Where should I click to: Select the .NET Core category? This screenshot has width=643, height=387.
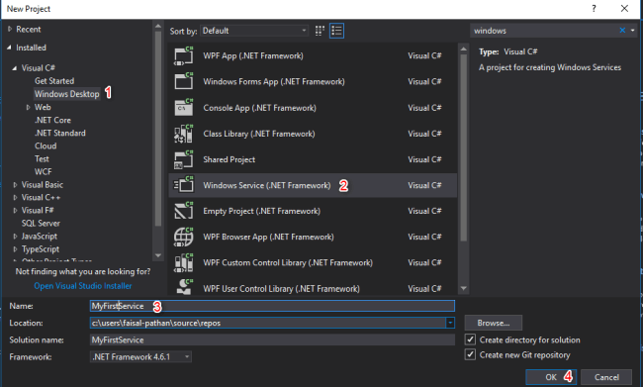tap(52, 120)
